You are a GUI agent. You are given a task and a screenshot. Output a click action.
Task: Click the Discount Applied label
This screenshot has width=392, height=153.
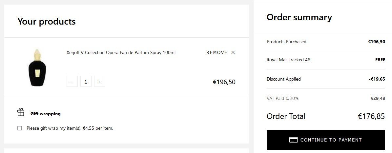pos(283,79)
